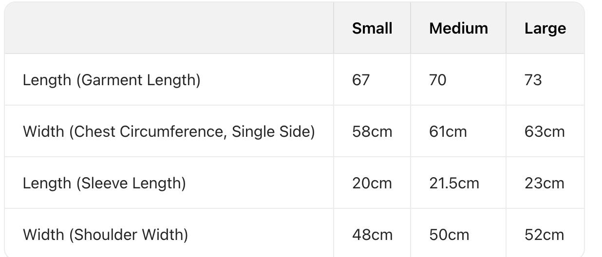602x257 pixels.
Task: Click the Medium column header
Action: point(458,28)
